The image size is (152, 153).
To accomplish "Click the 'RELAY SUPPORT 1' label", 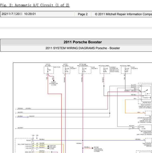I will [146, 105].
